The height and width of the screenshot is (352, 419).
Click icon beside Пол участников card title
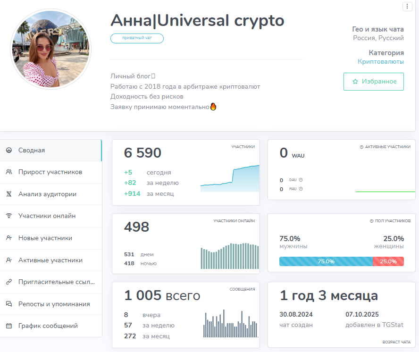(371, 221)
